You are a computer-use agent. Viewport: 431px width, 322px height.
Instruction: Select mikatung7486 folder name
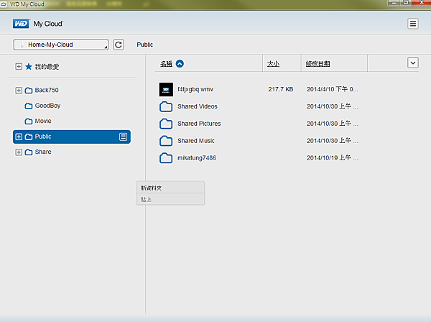197,158
